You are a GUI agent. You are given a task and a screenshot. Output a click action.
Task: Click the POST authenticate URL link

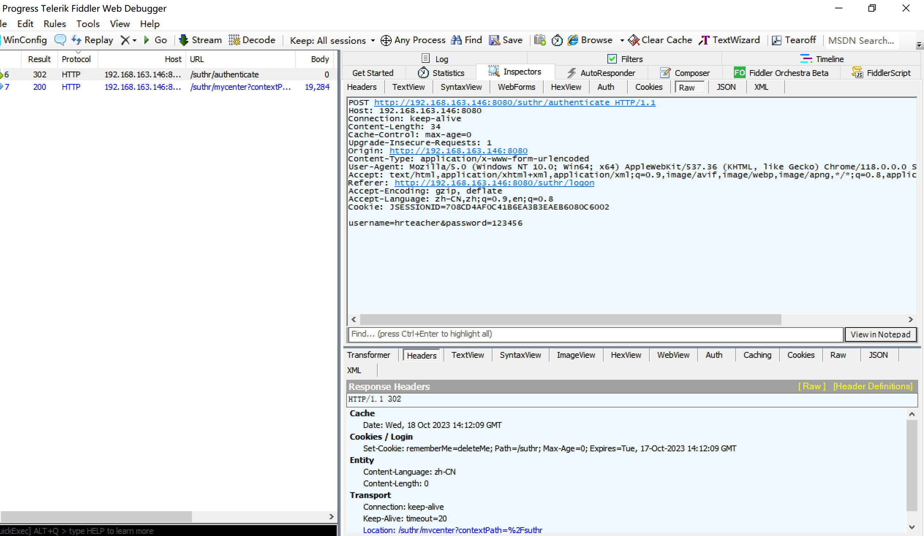coord(514,103)
